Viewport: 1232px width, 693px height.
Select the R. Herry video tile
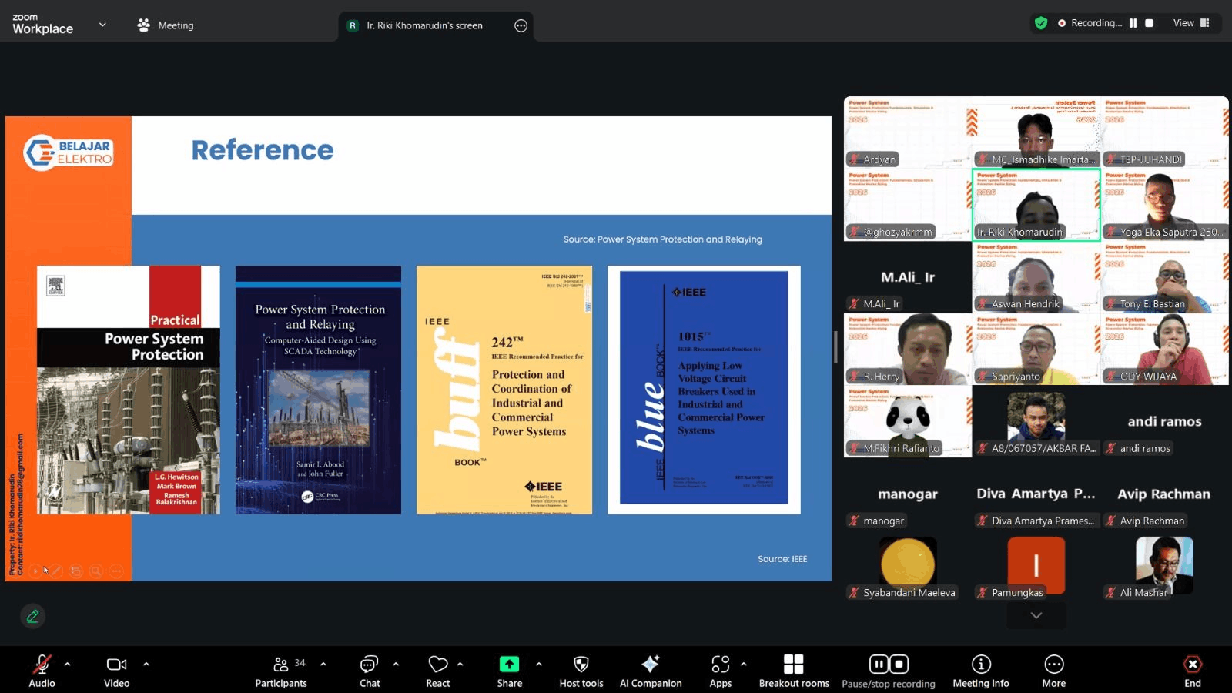click(x=908, y=350)
